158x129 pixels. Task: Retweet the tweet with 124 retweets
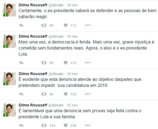pos(44,125)
